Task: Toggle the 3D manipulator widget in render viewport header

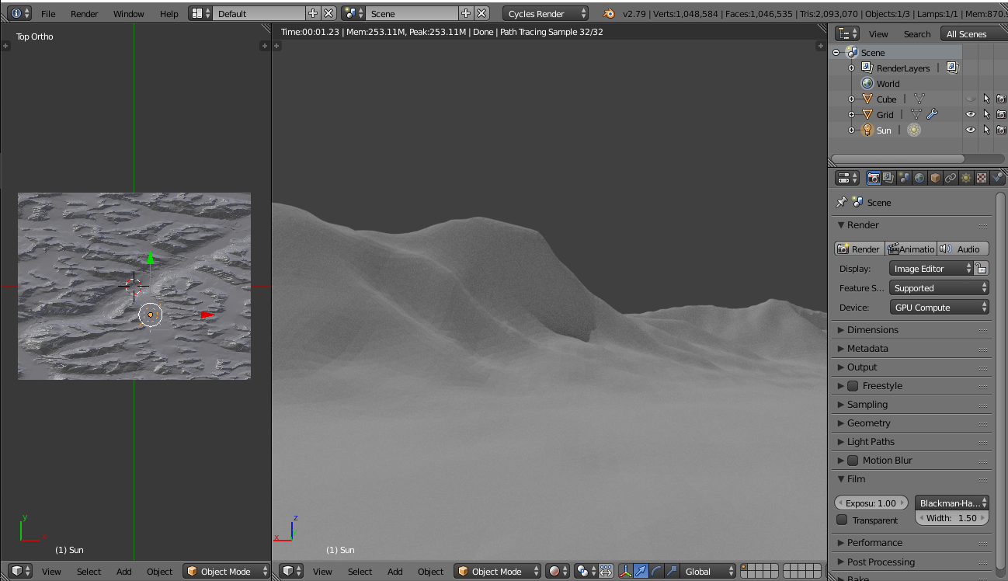Action: pyautogui.click(x=626, y=571)
